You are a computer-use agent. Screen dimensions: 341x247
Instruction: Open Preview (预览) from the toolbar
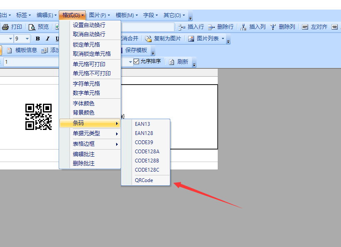pos(32,27)
